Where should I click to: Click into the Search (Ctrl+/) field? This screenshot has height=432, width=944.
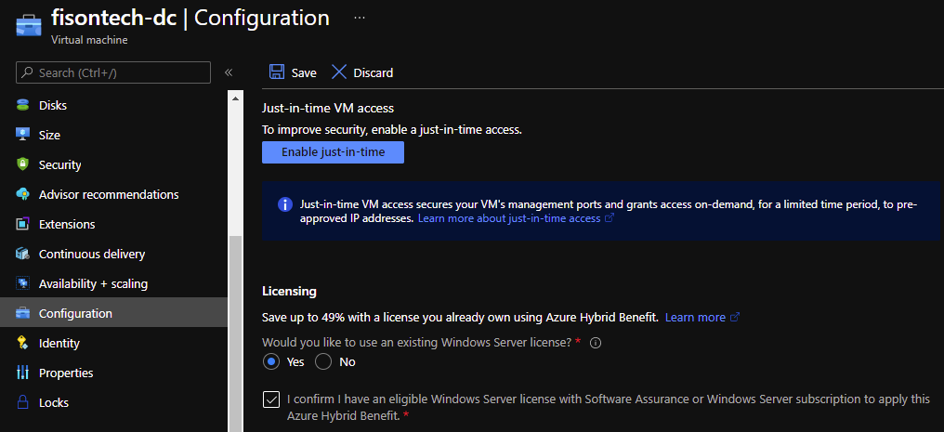(113, 72)
